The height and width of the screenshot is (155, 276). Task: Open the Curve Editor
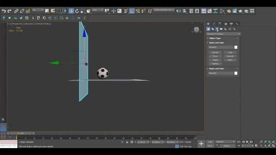coord(210,11)
